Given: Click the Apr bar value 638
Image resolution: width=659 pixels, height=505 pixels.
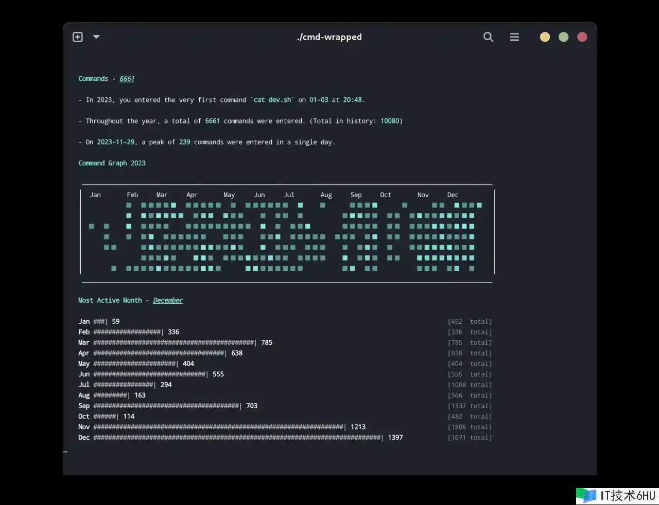Looking at the screenshot, I should (x=237, y=353).
